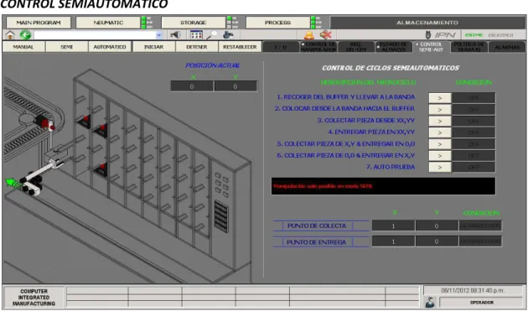Click the Posición Actual X value field
Image resolution: width=528 pixels, height=311 pixels.
point(192,86)
